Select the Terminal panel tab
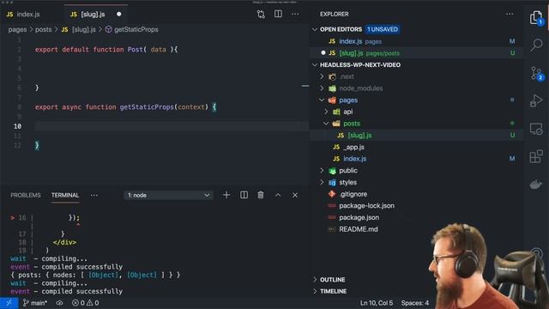The height and width of the screenshot is (309, 549). tap(65, 195)
